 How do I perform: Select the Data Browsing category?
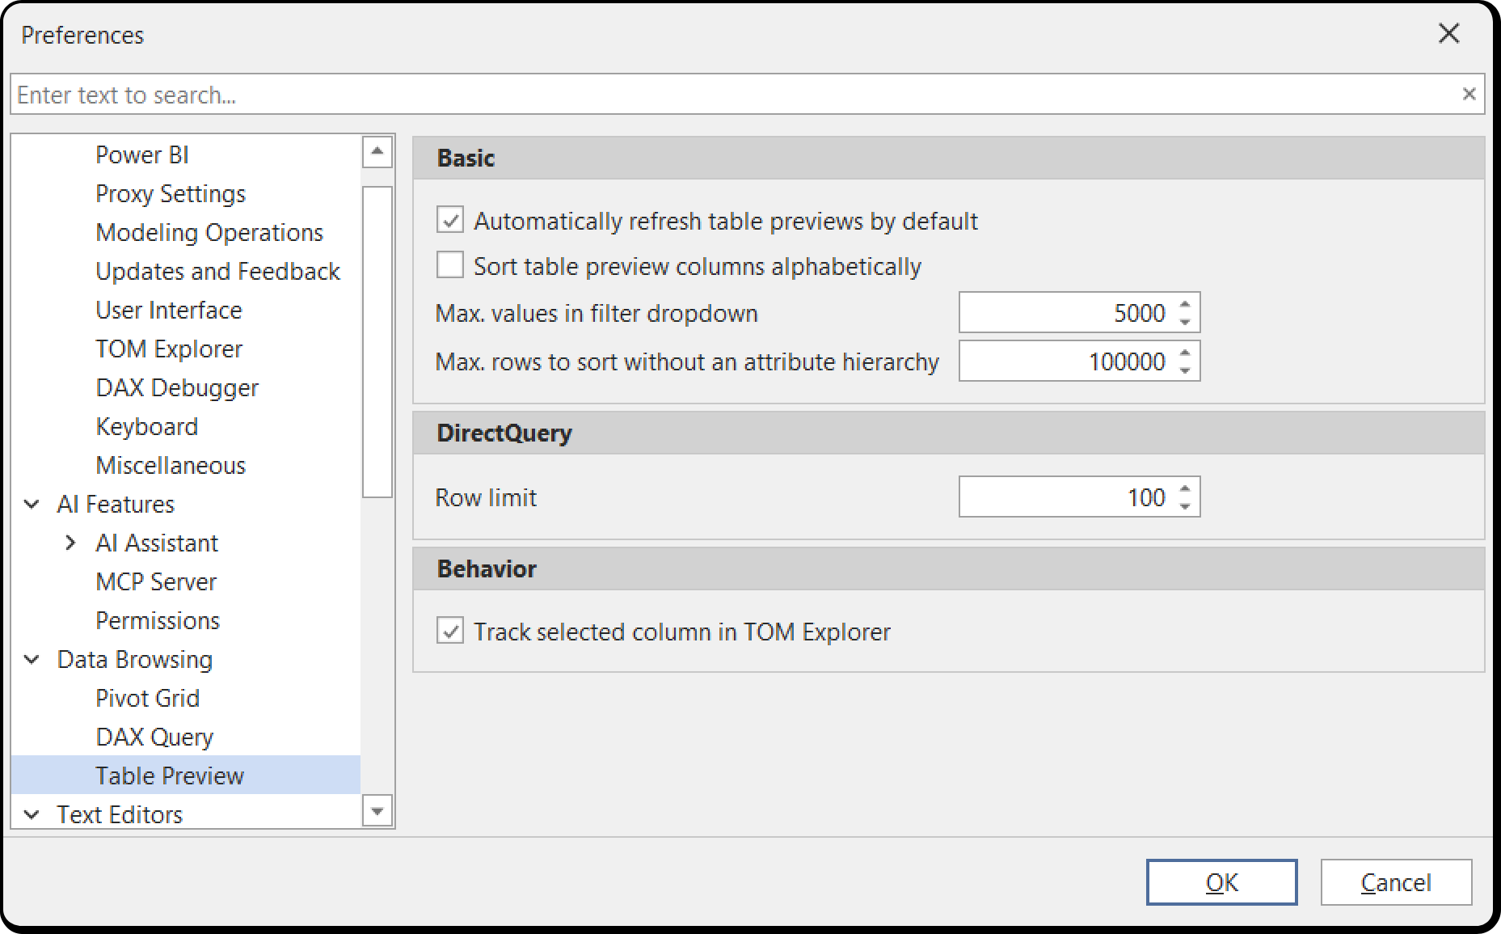point(135,659)
